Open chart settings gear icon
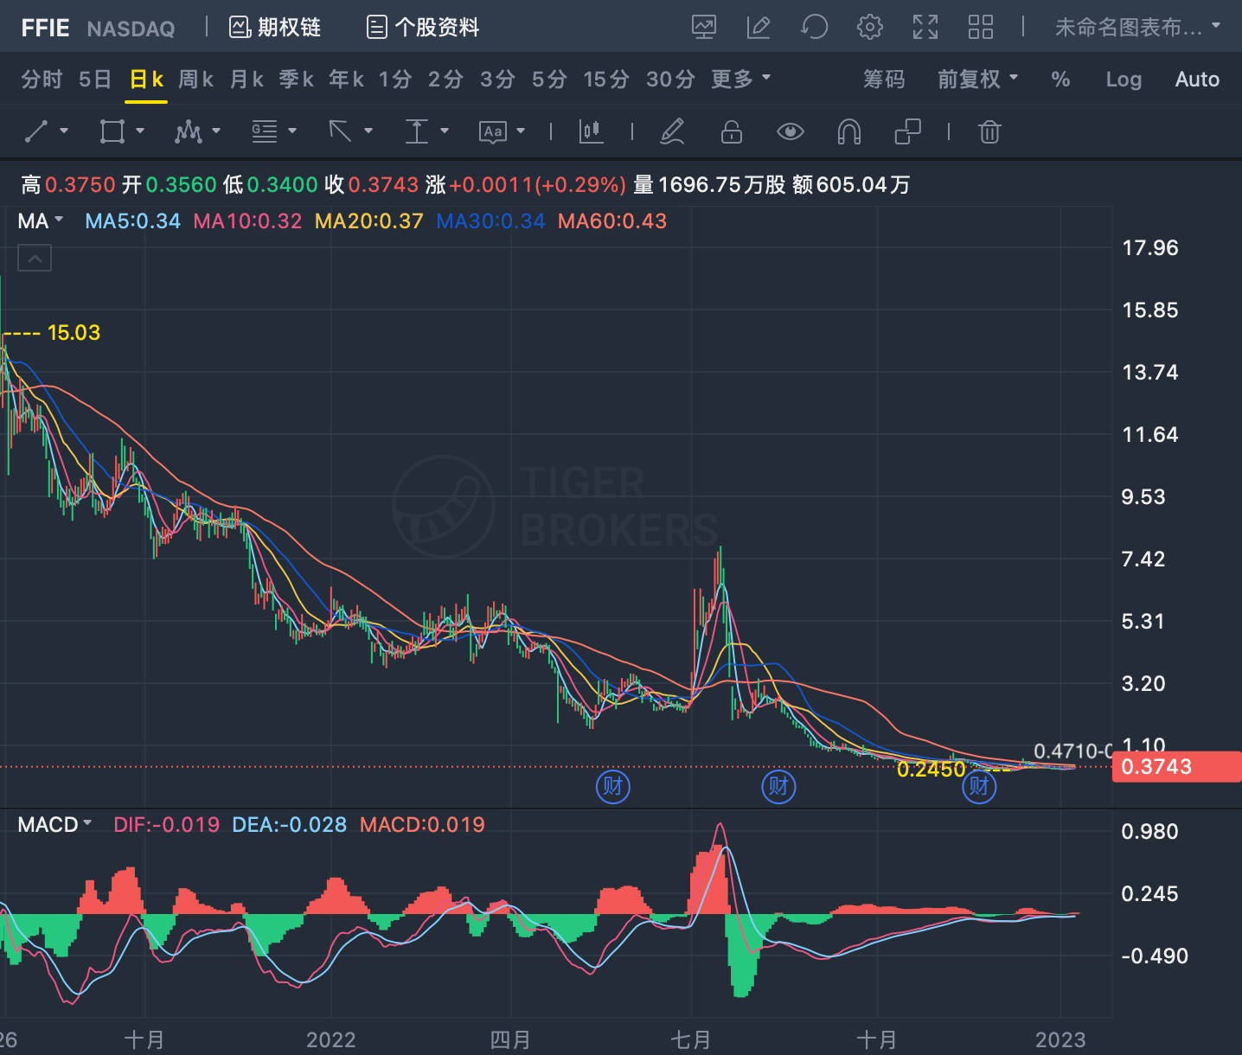The width and height of the screenshot is (1242, 1055). [x=869, y=27]
